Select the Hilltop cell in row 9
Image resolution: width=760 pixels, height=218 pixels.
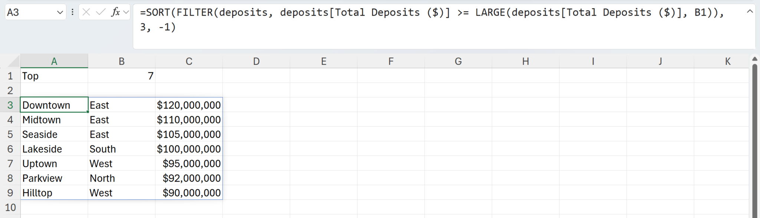pos(54,192)
